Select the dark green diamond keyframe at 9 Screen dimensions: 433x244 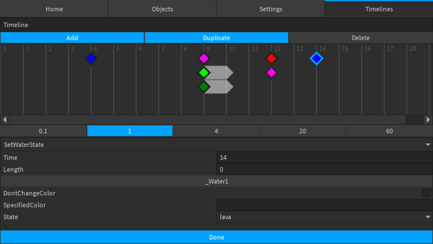tap(204, 87)
